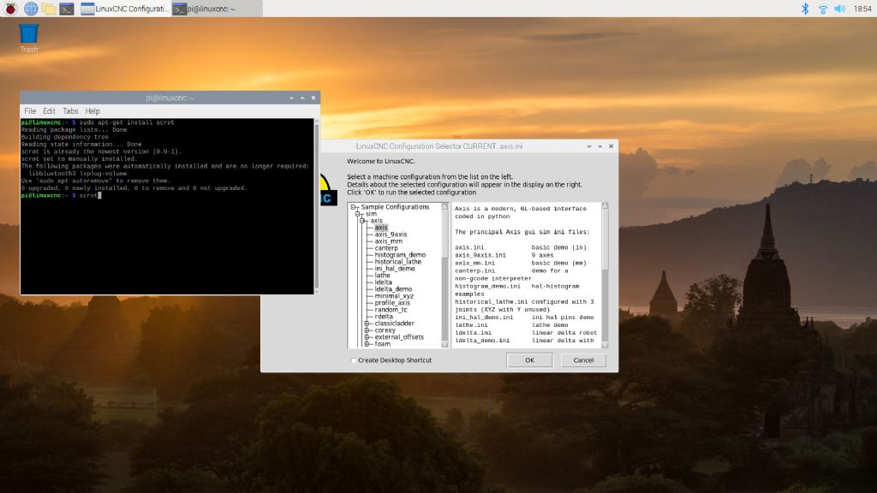Viewport: 877px width, 493px height.
Task: Expand the external_offsets tree node
Action: point(367,337)
